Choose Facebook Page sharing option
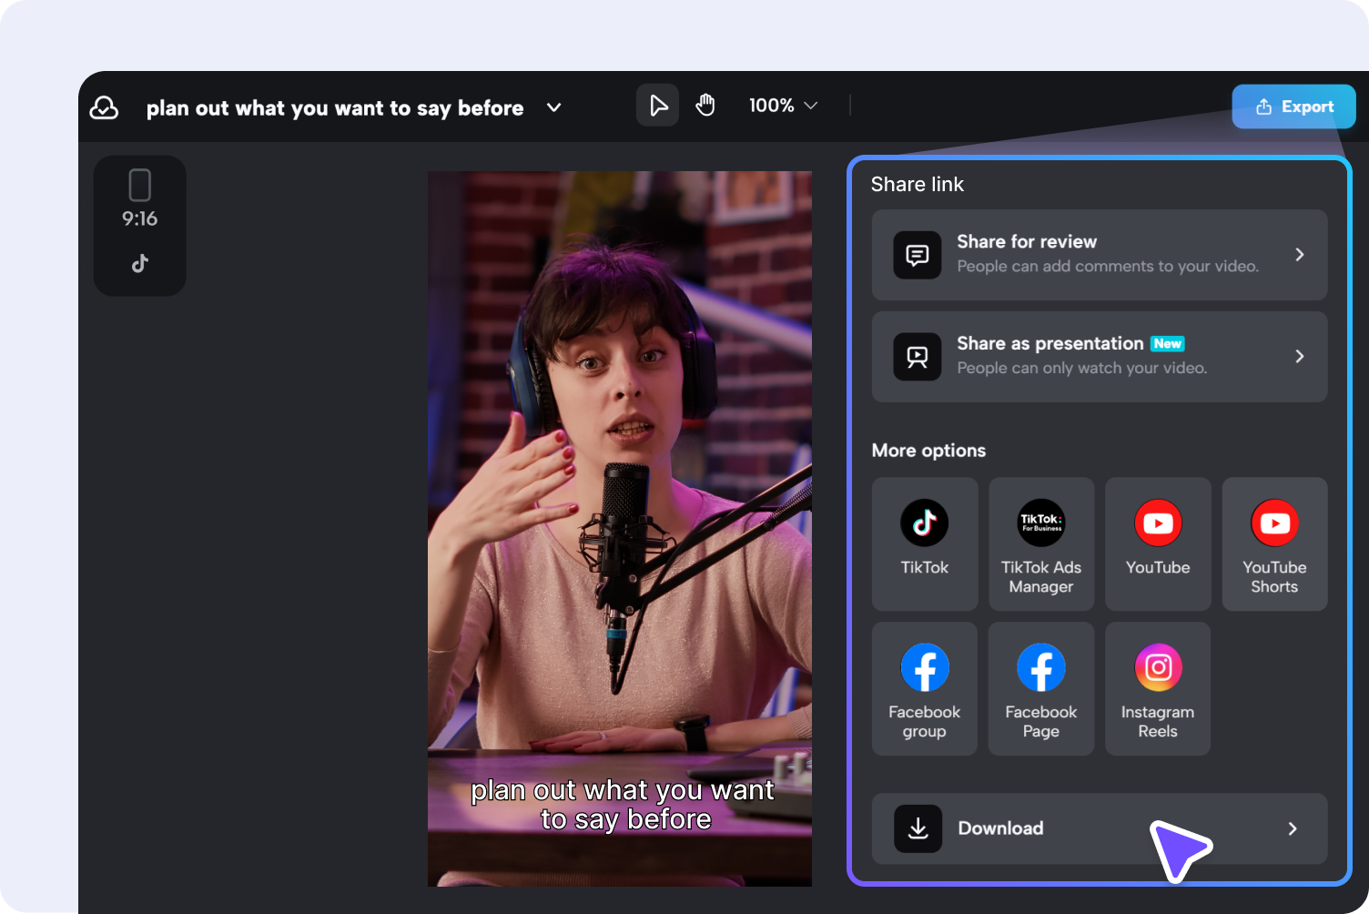Screen dimensions: 1369x914 point(1040,688)
